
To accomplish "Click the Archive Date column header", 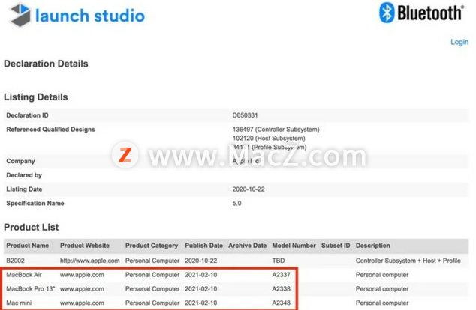I will pyautogui.click(x=248, y=246).
